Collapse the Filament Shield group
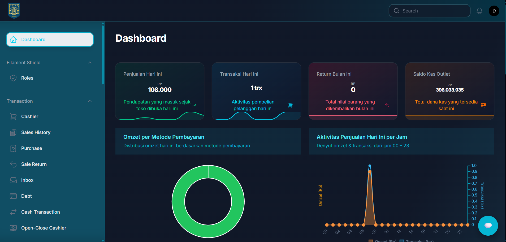 point(90,63)
